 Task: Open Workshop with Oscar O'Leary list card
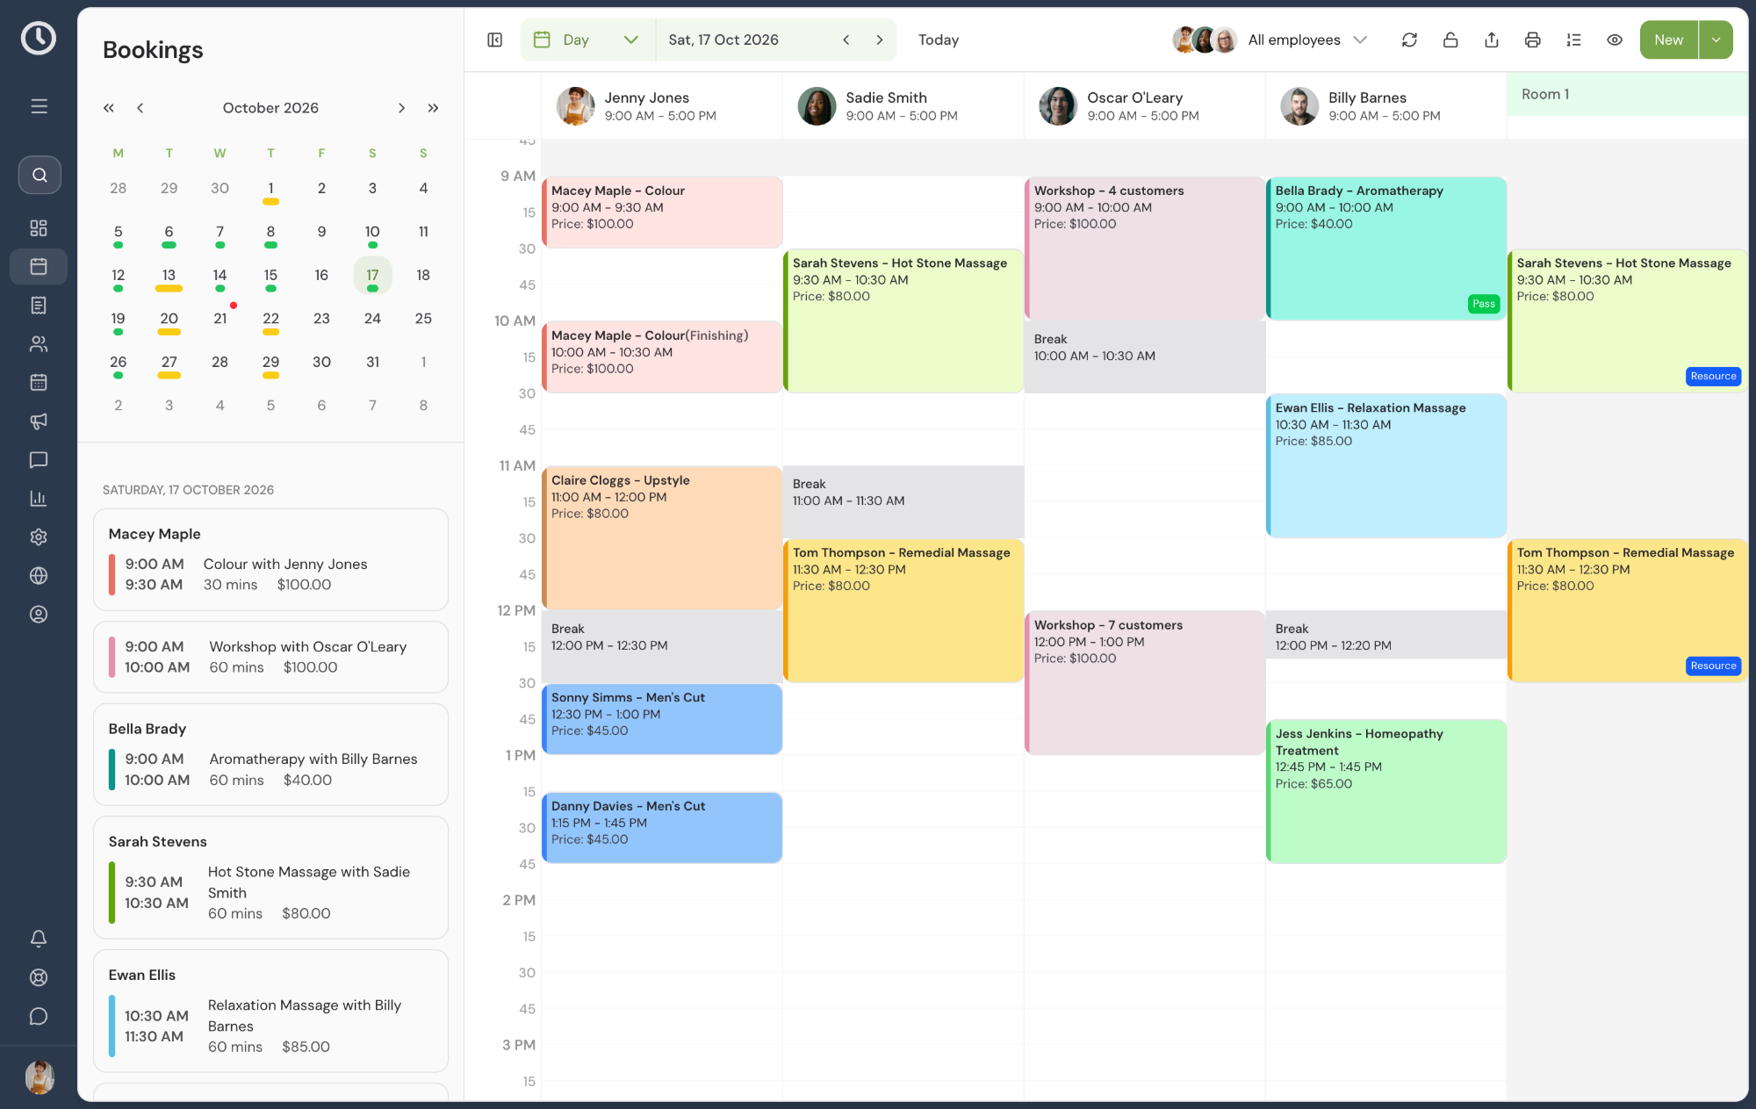click(x=270, y=657)
